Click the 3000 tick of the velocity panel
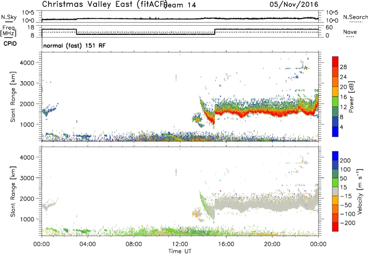 (27, 178)
